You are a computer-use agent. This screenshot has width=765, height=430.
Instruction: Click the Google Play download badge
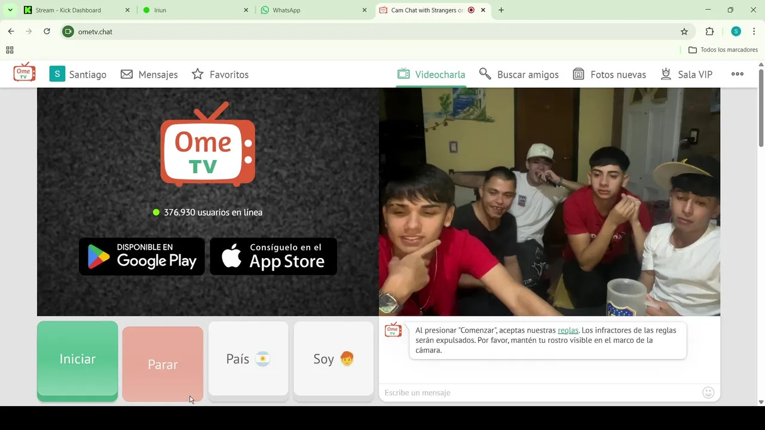(x=142, y=257)
